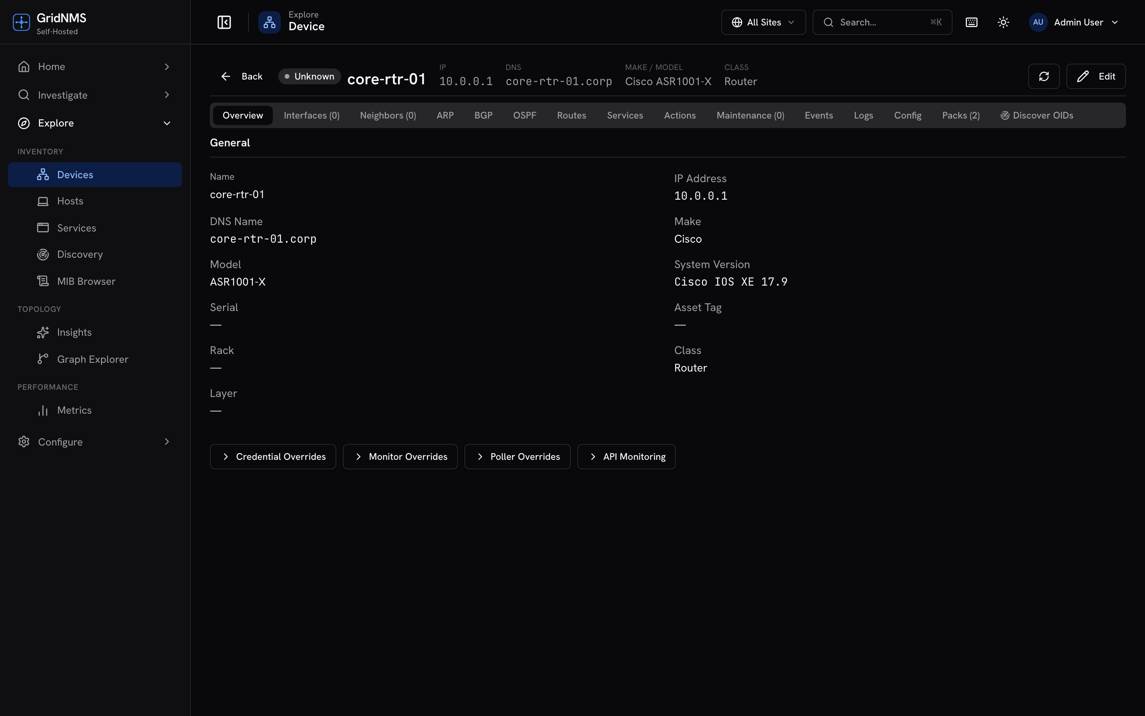Click the Configure gear icon
The image size is (1145, 716).
(x=24, y=442)
